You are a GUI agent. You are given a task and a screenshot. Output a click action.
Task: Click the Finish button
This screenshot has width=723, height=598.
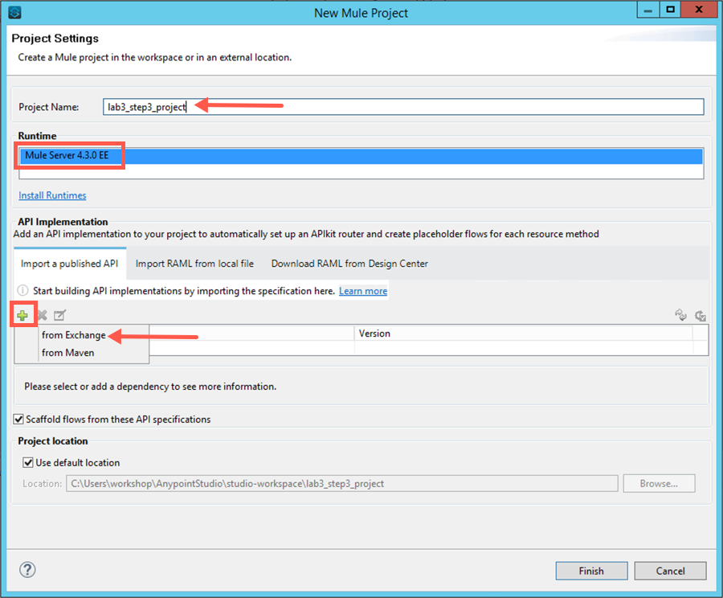[x=591, y=571]
